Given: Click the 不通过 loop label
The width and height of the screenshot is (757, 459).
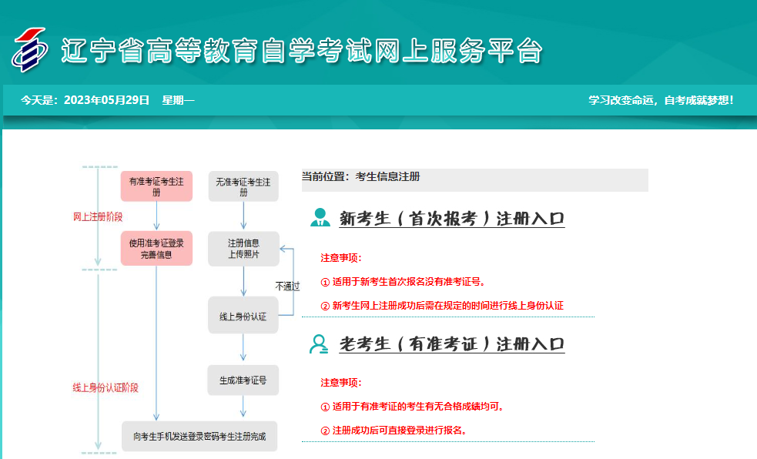Looking at the screenshot, I should click(x=287, y=286).
